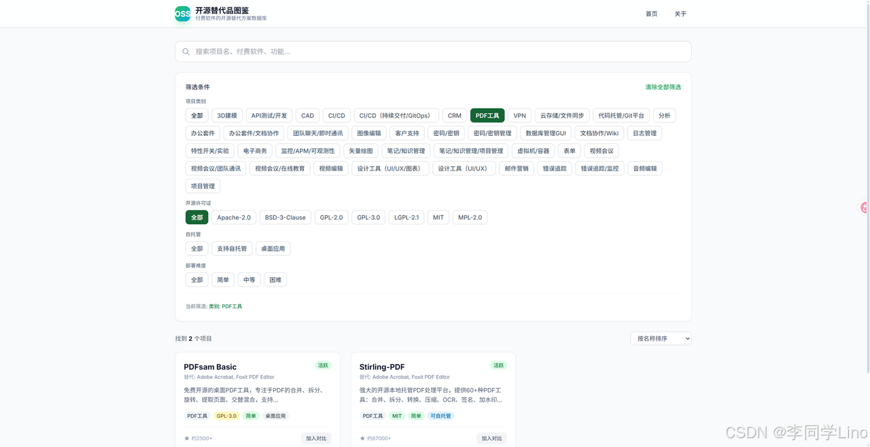Select the 特性开关/实验 category chip
This screenshot has width=870, height=447.
[x=210, y=151]
